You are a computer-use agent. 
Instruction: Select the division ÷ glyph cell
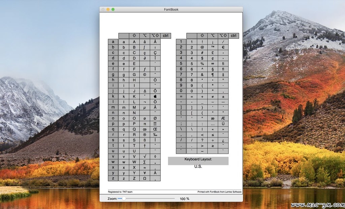click(x=213, y=140)
